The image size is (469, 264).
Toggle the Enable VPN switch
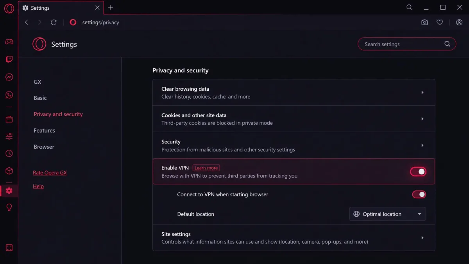418,172
